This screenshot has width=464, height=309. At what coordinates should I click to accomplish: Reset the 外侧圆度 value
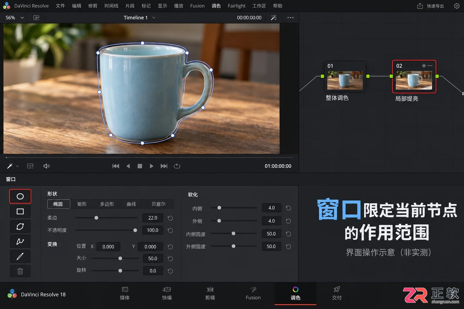pos(288,247)
